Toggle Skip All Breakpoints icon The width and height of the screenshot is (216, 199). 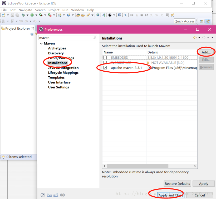coord(125,15)
